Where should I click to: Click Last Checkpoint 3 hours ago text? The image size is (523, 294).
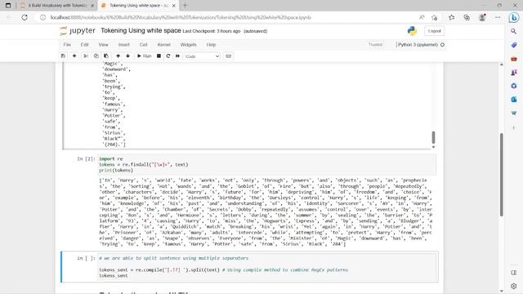tap(212, 31)
